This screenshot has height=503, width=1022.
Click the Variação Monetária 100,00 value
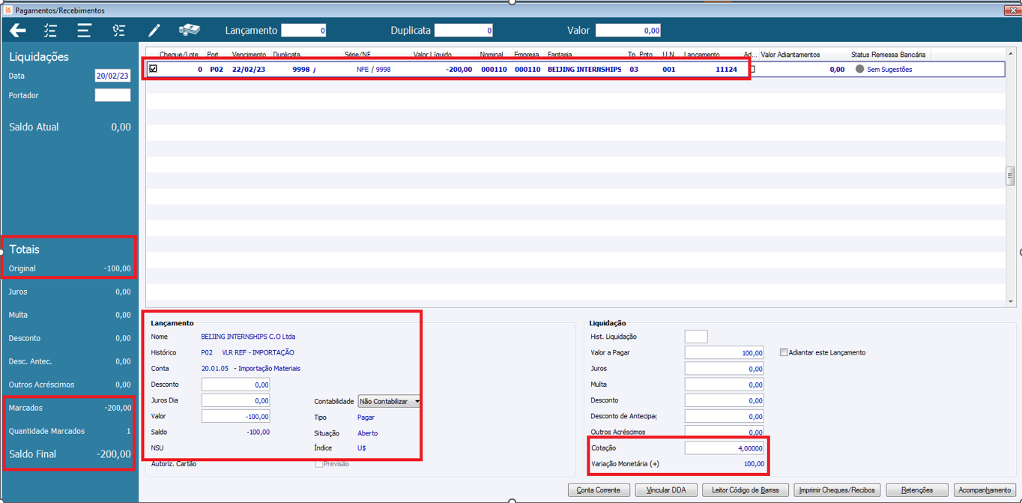tap(754, 464)
